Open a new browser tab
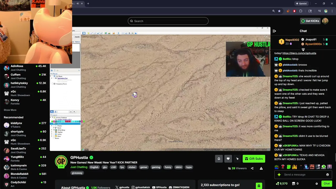This screenshot has height=189, width=336. pyautogui.click(x=88, y=3)
